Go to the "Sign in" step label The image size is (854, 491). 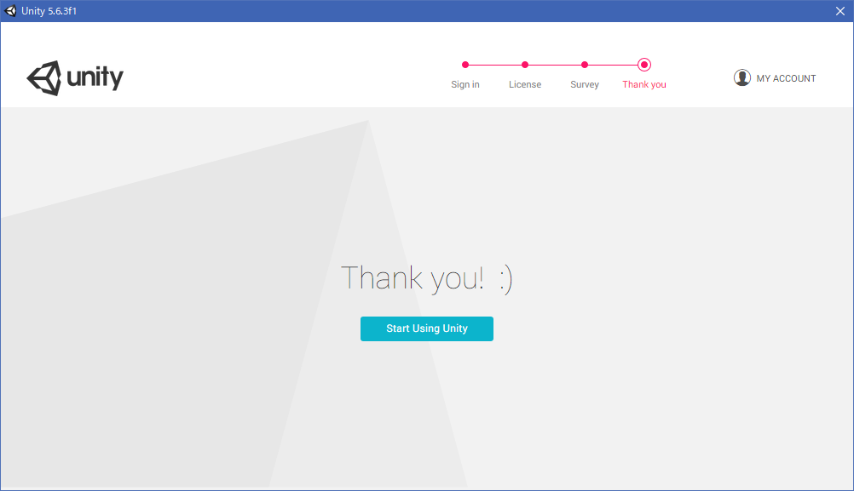click(465, 84)
